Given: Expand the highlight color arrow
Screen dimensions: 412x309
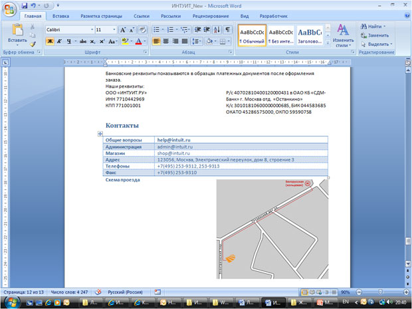Looking at the screenshot, I should pos(131,41).
